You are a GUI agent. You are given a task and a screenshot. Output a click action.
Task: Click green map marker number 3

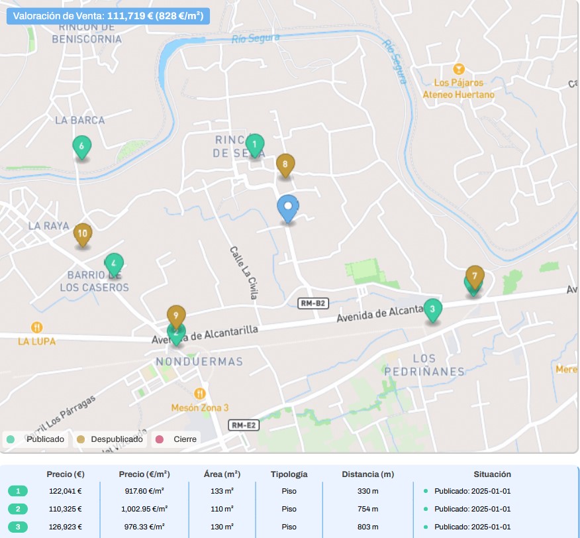tap(432, 309)
